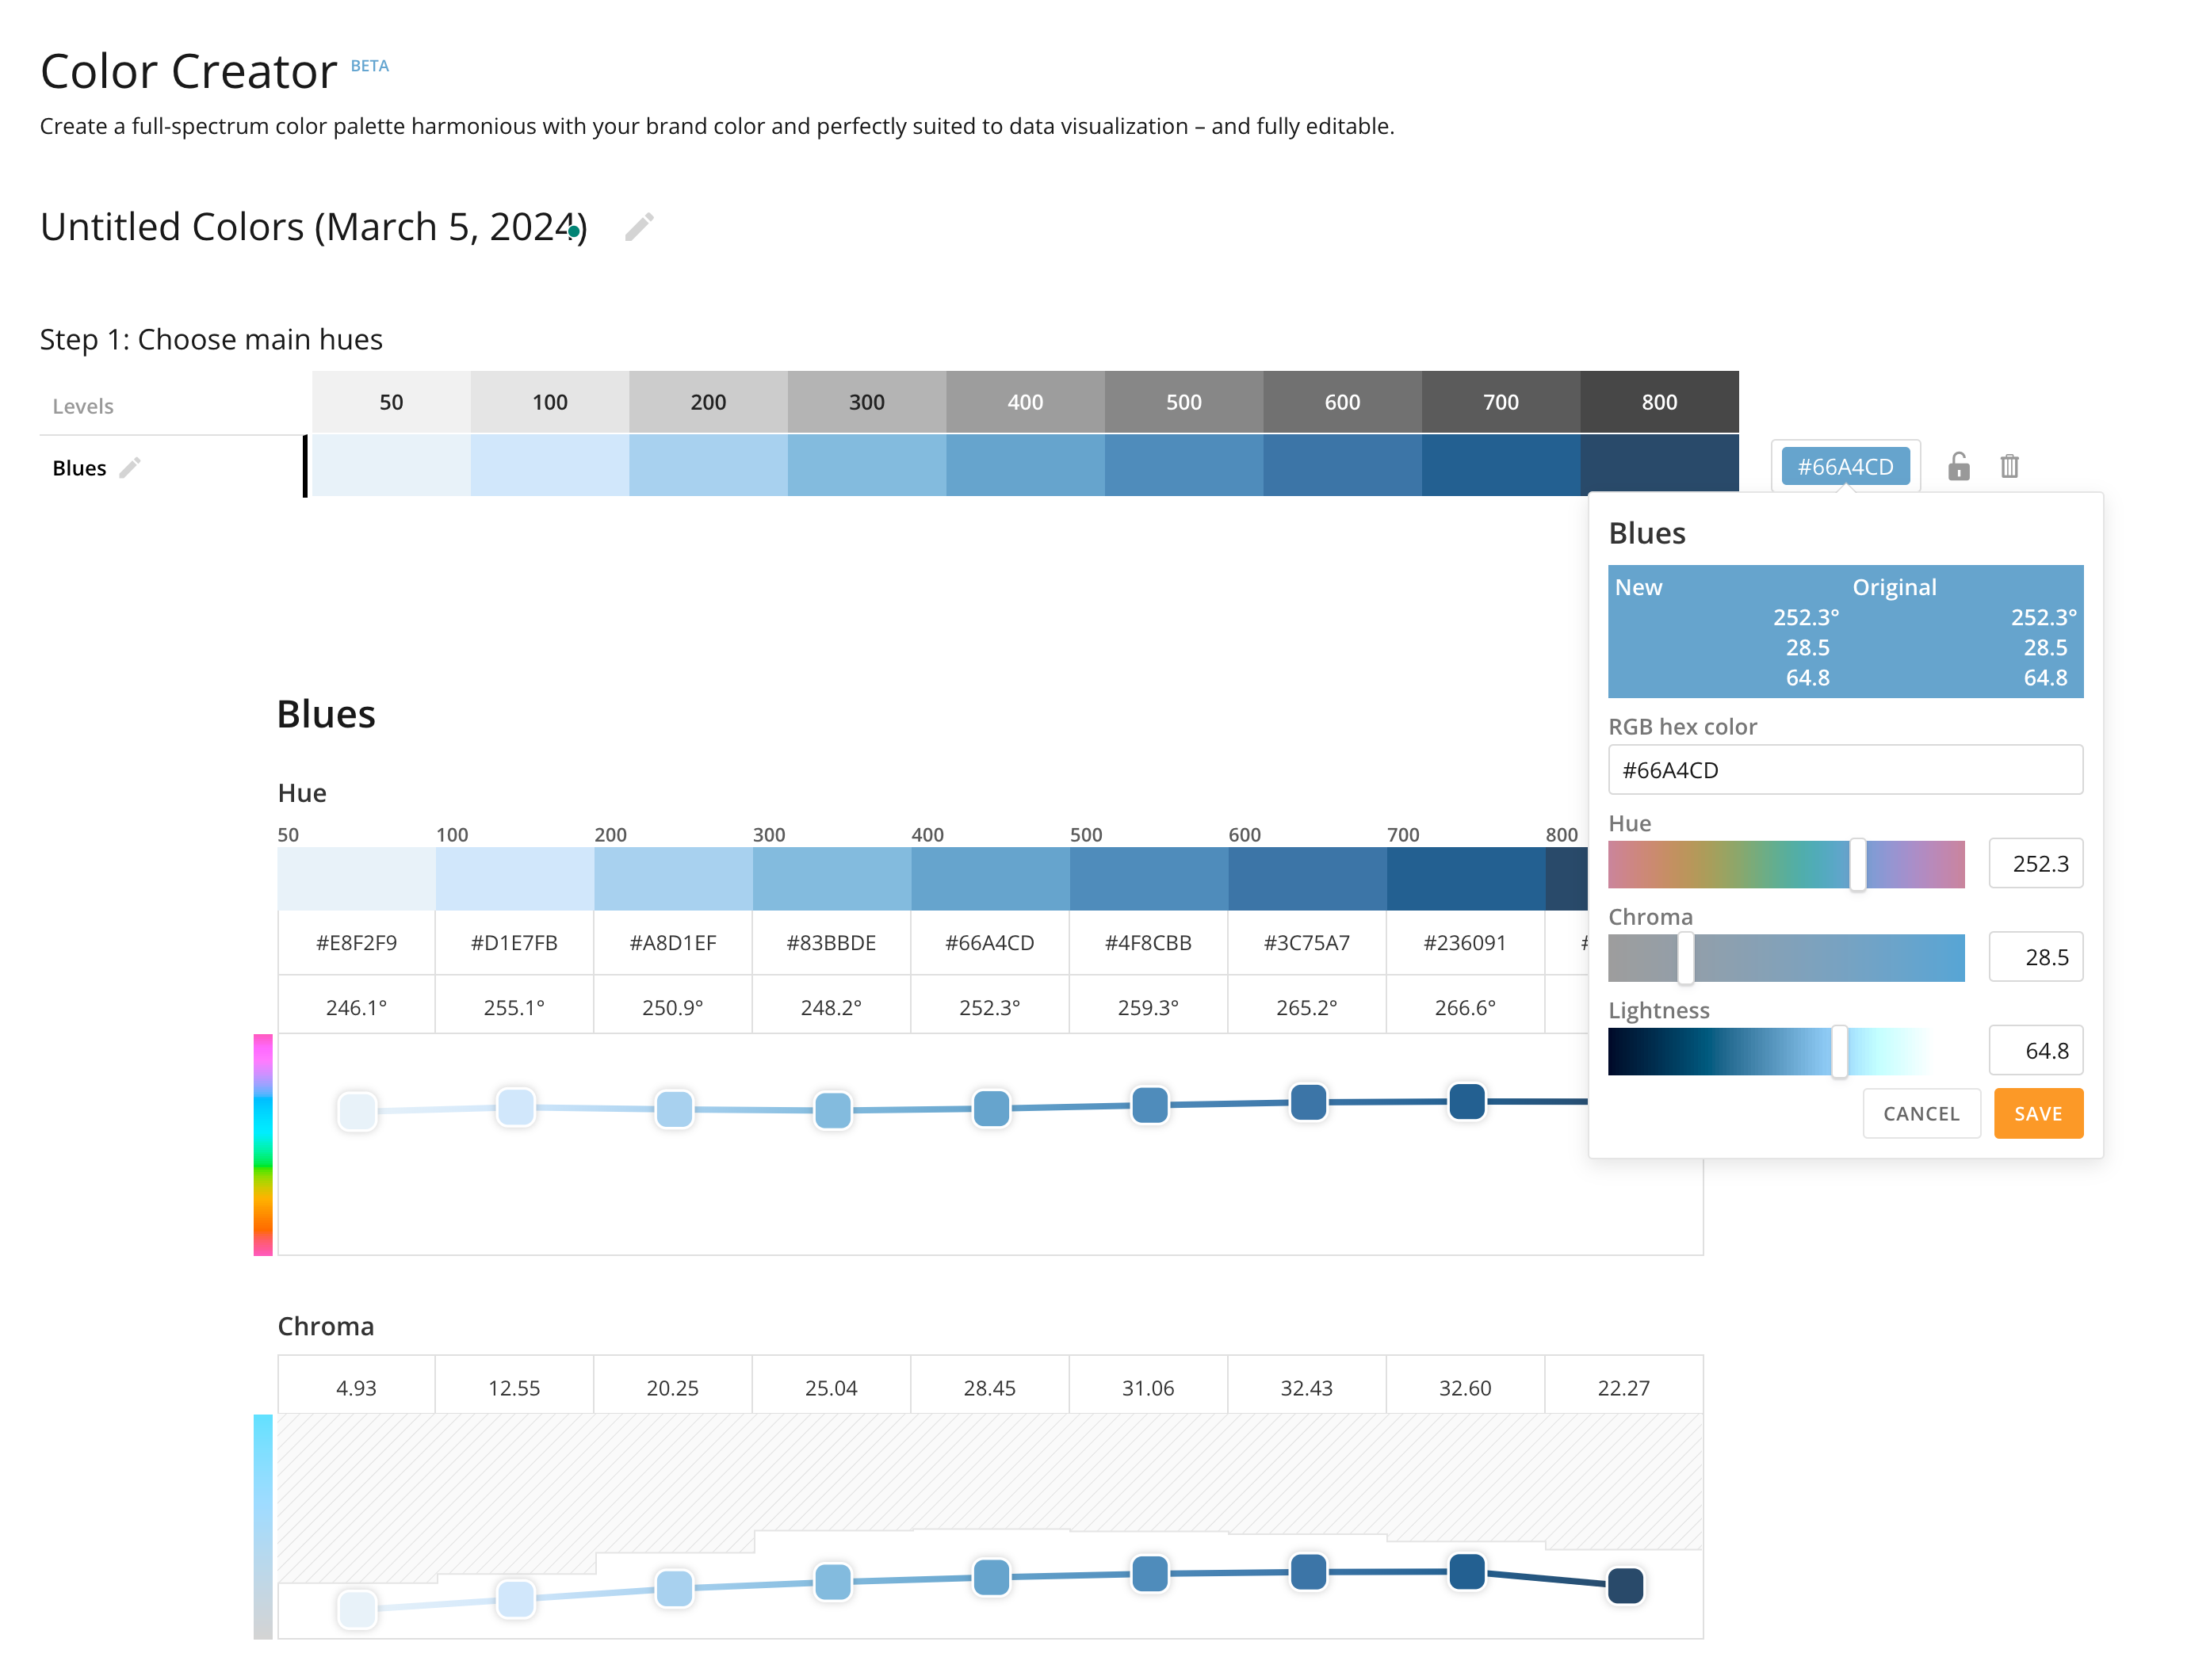Click the Chroma slider handle

[x=1684, y=957]
